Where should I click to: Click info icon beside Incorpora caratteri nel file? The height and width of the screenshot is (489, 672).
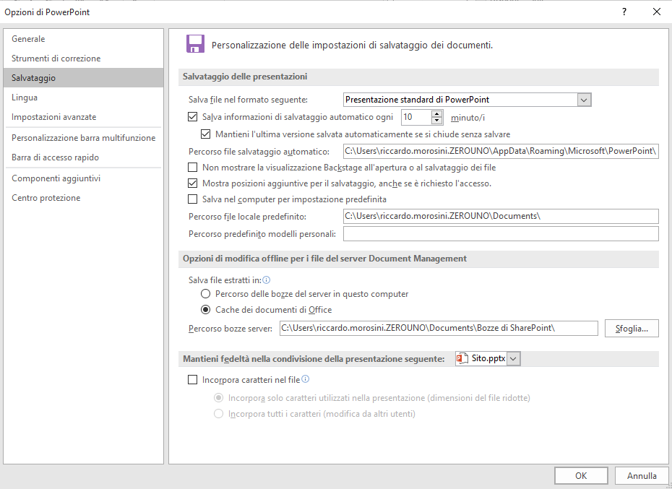pyautogui.click(x=305, y=379)
